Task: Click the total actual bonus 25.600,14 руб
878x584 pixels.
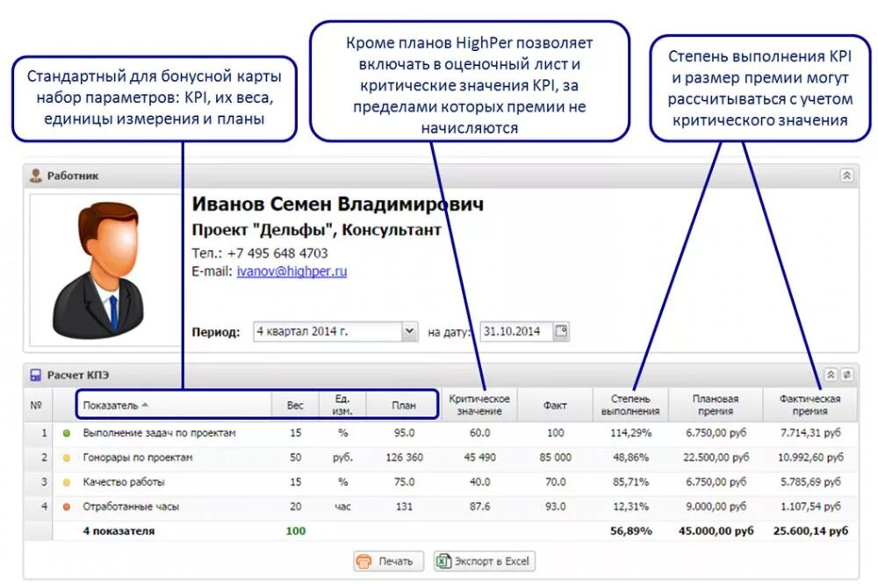Action: (x=810, y=530)
